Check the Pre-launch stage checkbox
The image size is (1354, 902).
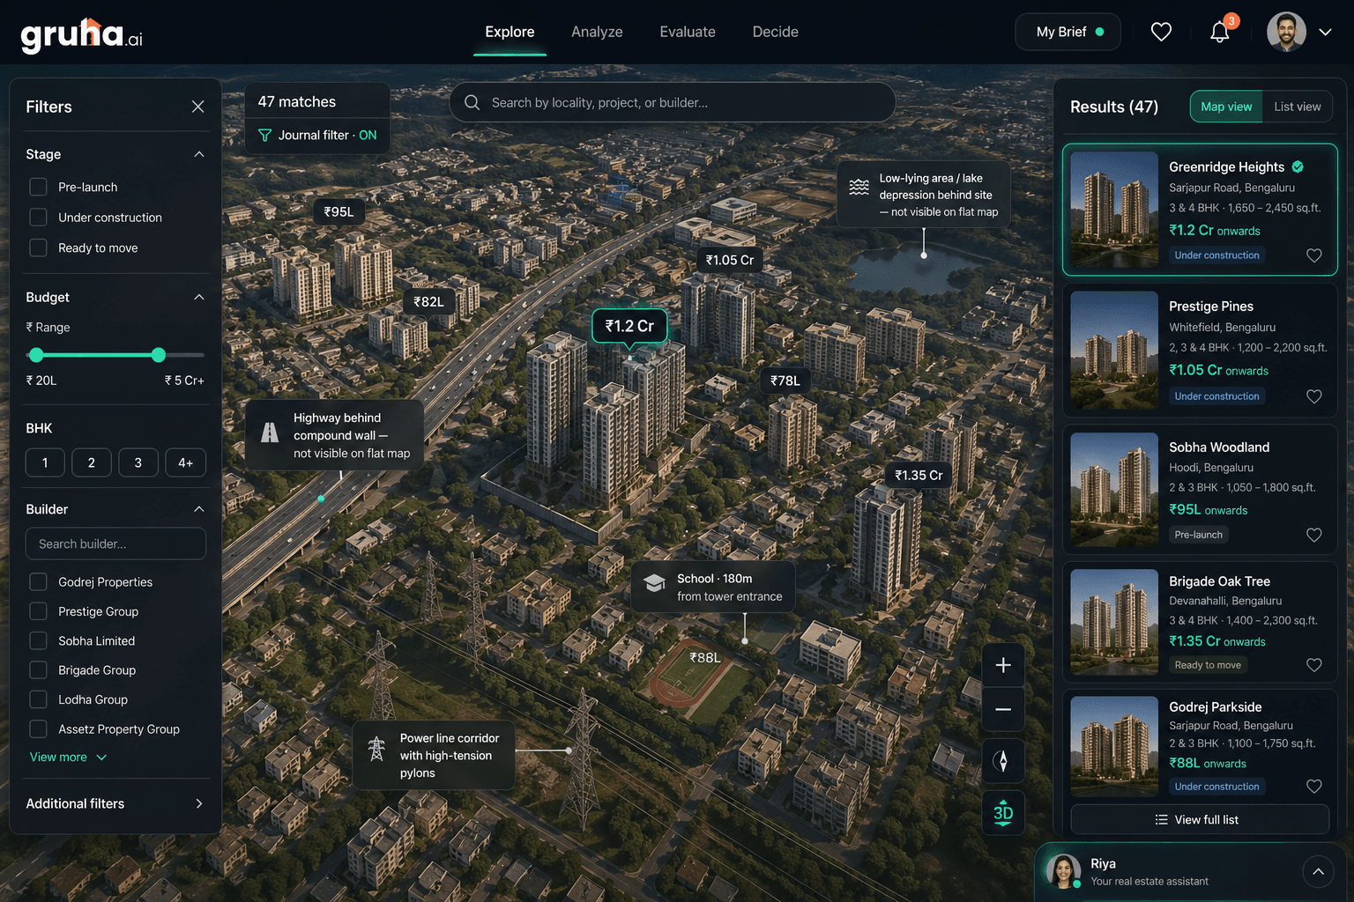(x=38, y=187)
